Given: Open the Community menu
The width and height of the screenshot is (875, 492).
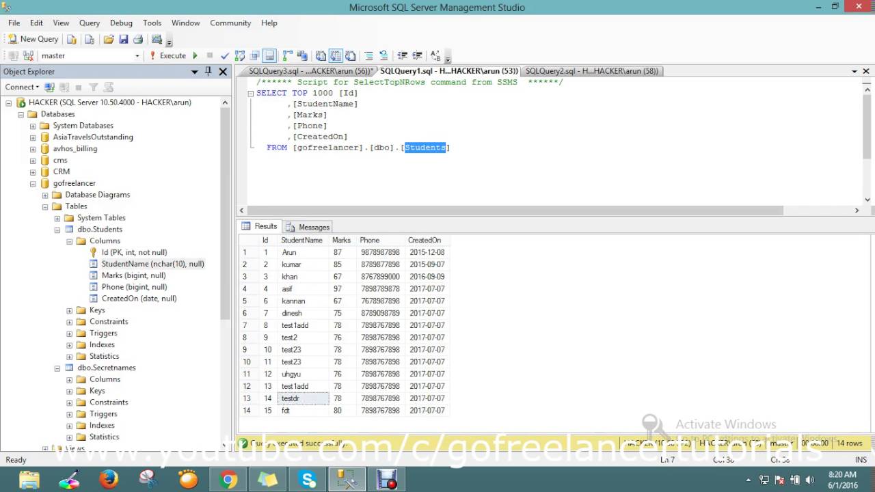Looking at the screenshot, I should click(230, 23).
